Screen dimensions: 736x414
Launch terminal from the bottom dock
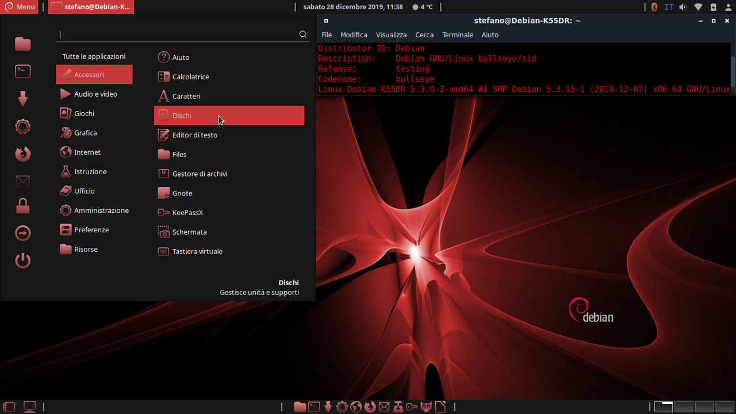coord(314,407)
